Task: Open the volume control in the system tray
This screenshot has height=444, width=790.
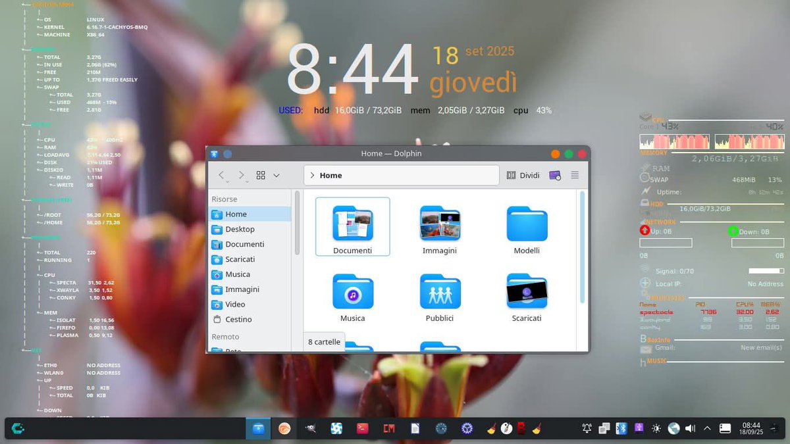Action: (x=690, y=428)
